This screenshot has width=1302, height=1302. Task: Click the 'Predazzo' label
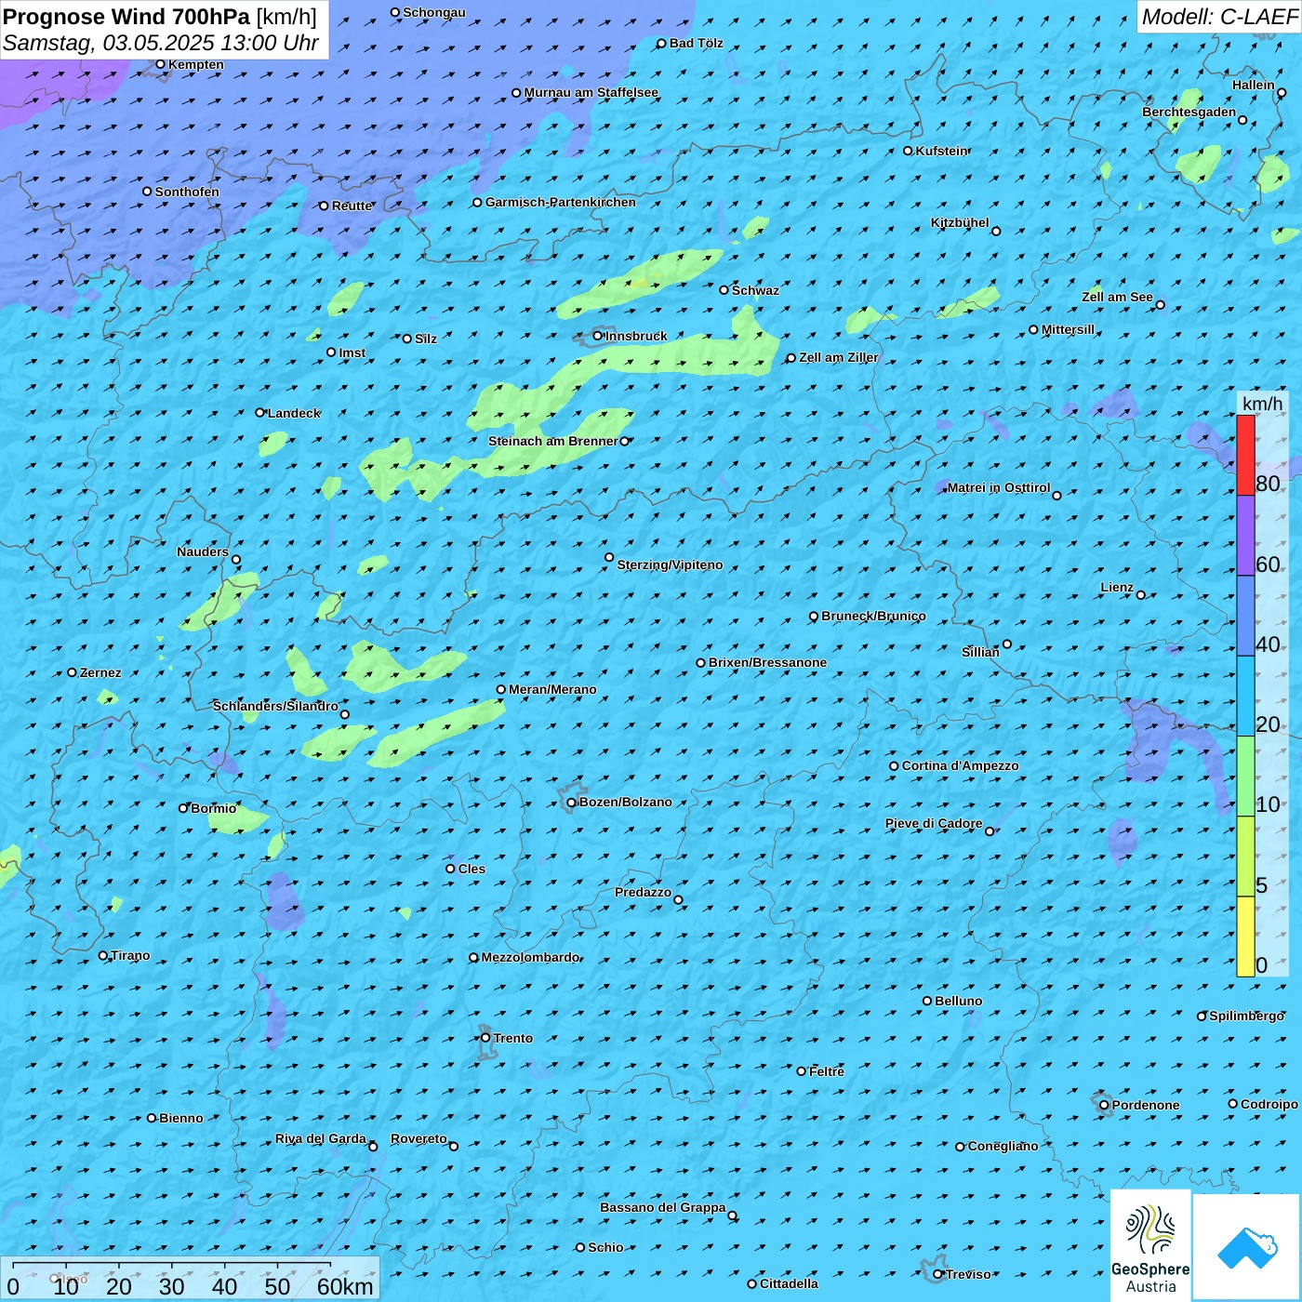643,892
